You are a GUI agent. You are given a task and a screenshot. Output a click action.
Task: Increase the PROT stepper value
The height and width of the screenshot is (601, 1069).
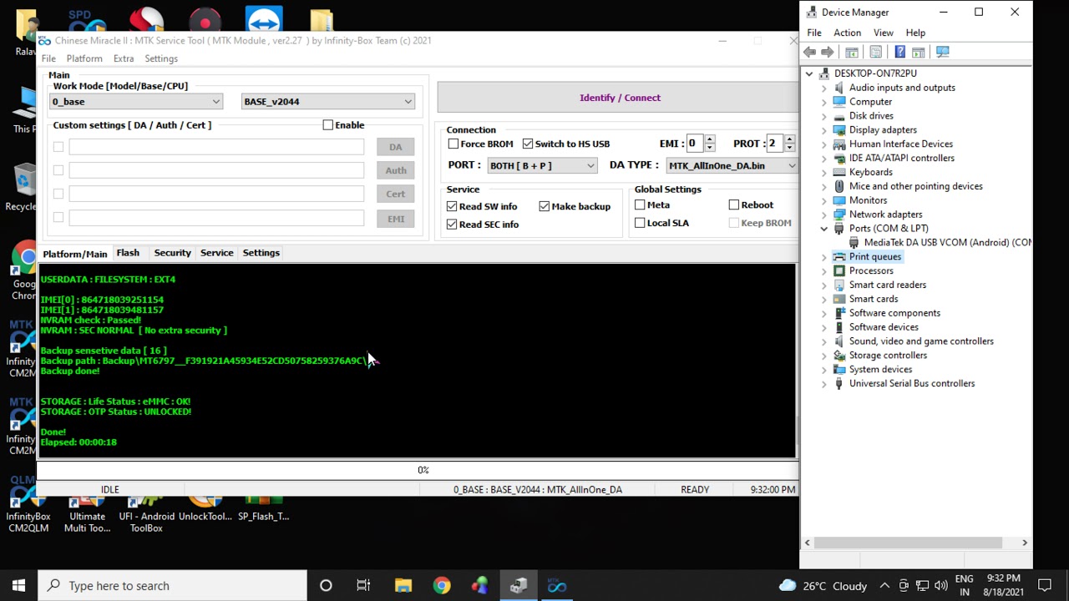point(789,139)
